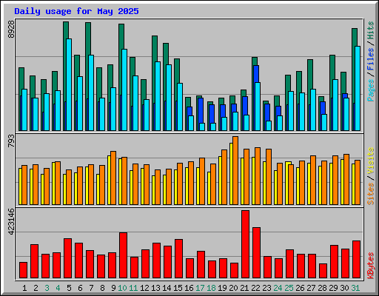The height and width of the screenshot is (296, 379).
Task: Select day 29 on the date axis
Action: 333,288
